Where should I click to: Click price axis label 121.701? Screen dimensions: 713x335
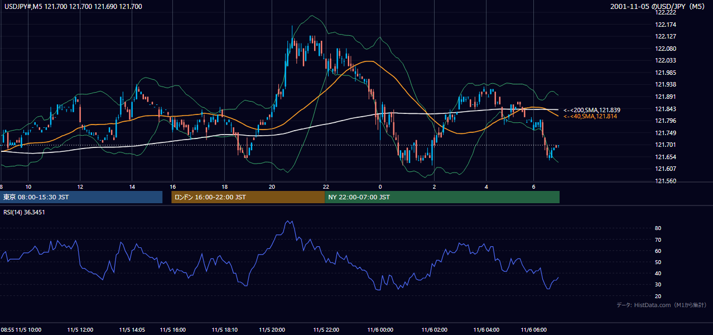pos(665,145)
